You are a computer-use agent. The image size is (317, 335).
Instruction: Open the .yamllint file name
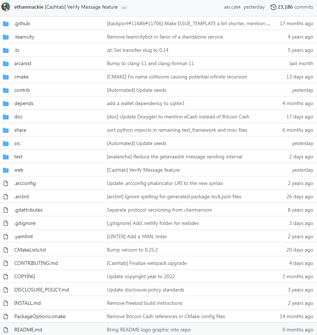(23, 236)
